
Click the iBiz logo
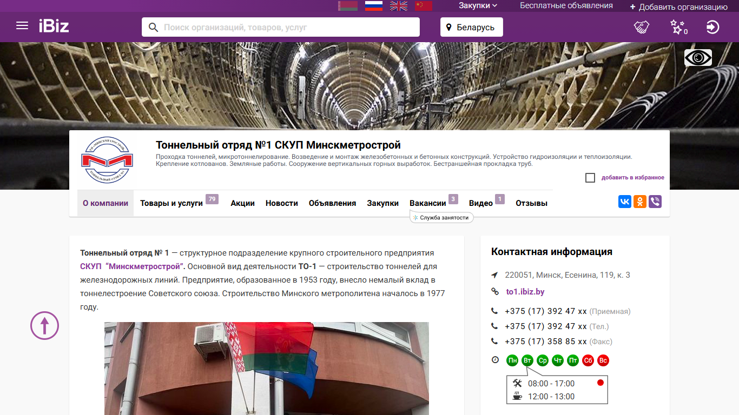[x=54, y=26]
